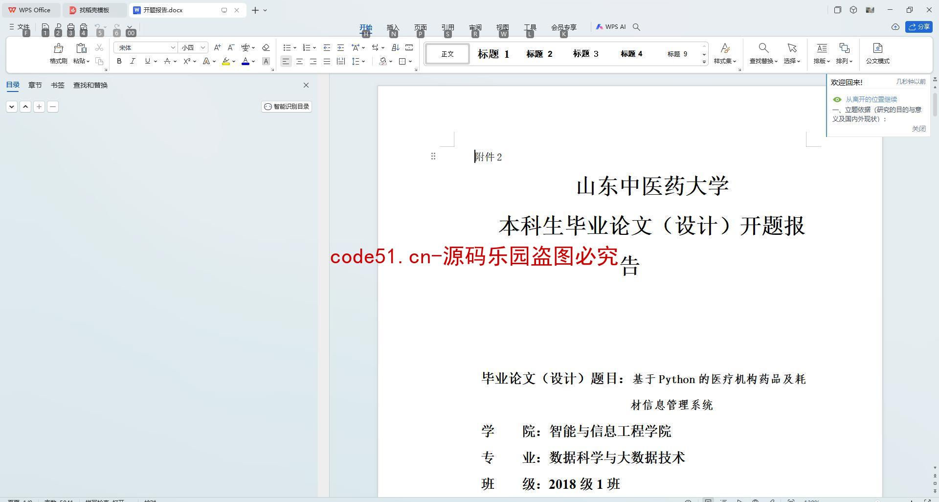Screen dimensions: 939x502
Task: Expand the bullet list dropdown arrow
Action: [295, 47]
